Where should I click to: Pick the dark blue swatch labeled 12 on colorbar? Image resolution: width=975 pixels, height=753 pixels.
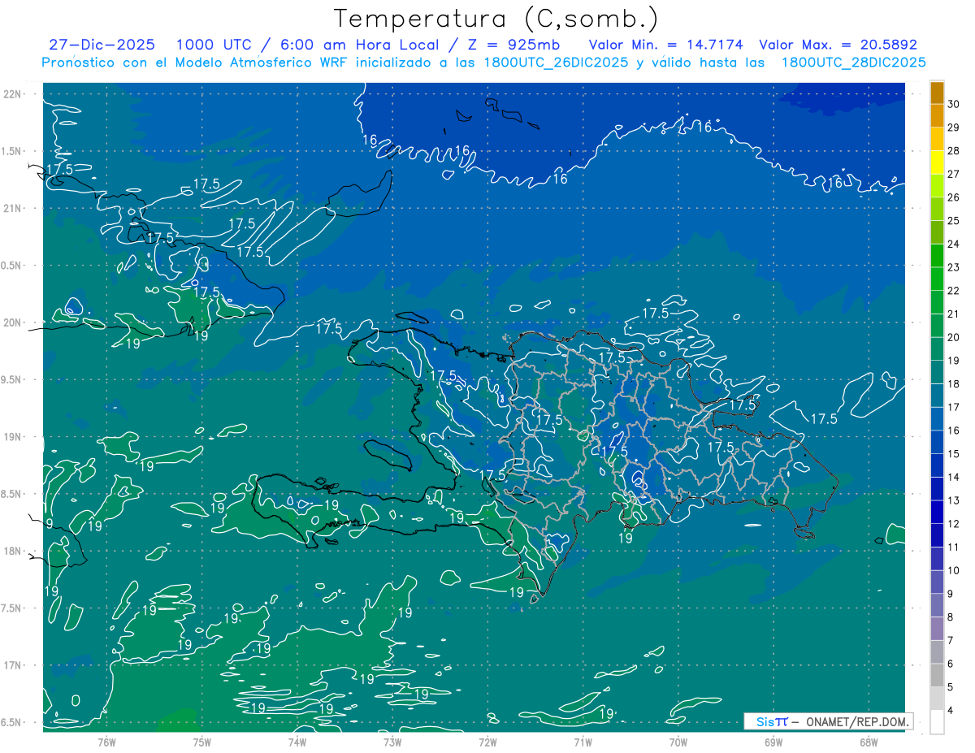pyautogui.click(x=938, y=513)
